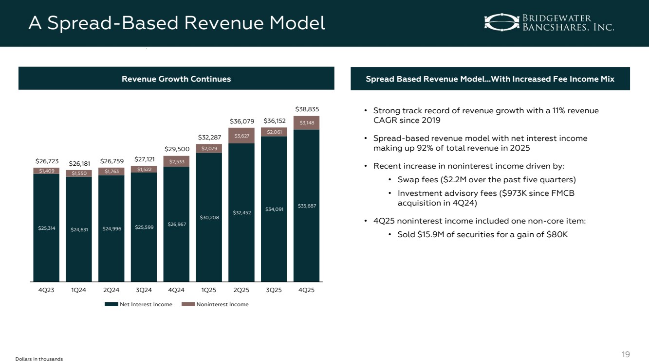Click the 4Q25 noninterest income $3,148 segment
Viewport: 649px width, 364px height.
click(306, 122)
